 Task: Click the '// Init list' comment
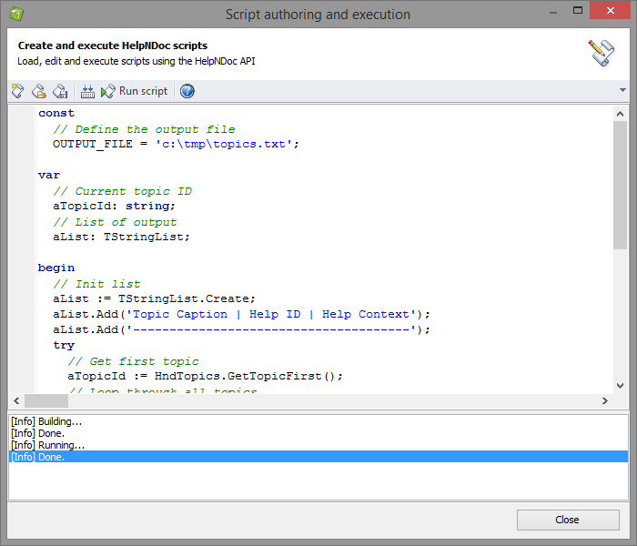(96, 284)
